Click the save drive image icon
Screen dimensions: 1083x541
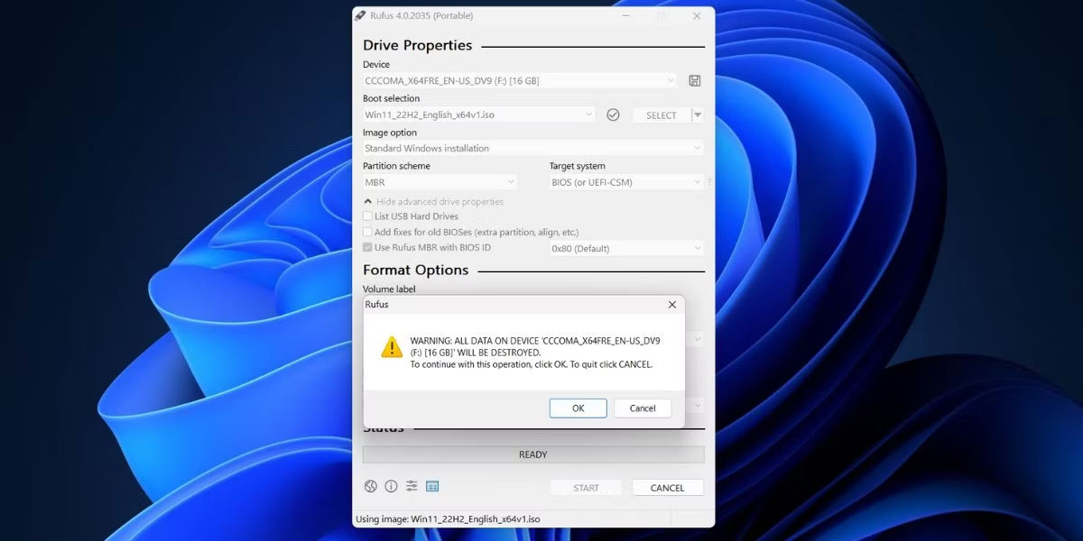(x=694, y=80)
